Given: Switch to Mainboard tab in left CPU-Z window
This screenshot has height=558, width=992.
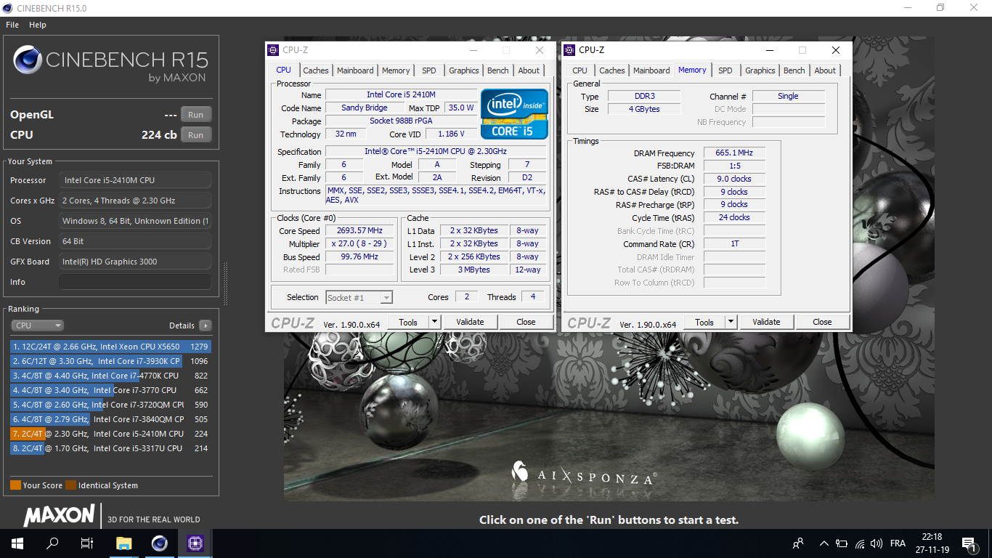Looking at the screenshot, I should click(355, 70).
